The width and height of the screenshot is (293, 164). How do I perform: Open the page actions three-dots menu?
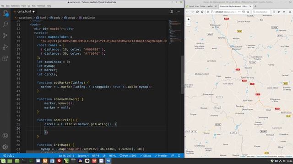click(x=239, y=12)
